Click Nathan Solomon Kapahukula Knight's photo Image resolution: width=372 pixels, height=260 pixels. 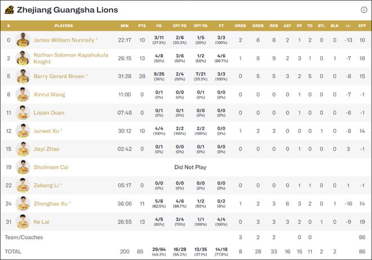tap(23, 58)
